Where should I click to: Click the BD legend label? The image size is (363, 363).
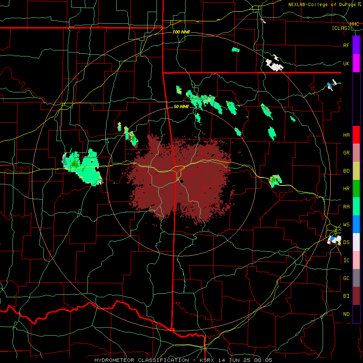(x=346, y=171)
